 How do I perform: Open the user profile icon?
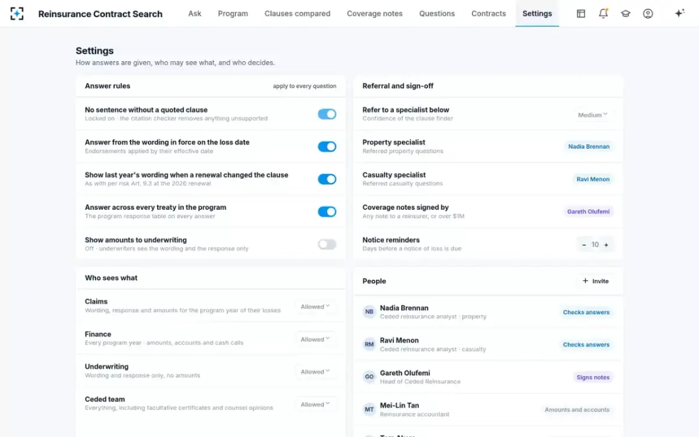point(648,13)
